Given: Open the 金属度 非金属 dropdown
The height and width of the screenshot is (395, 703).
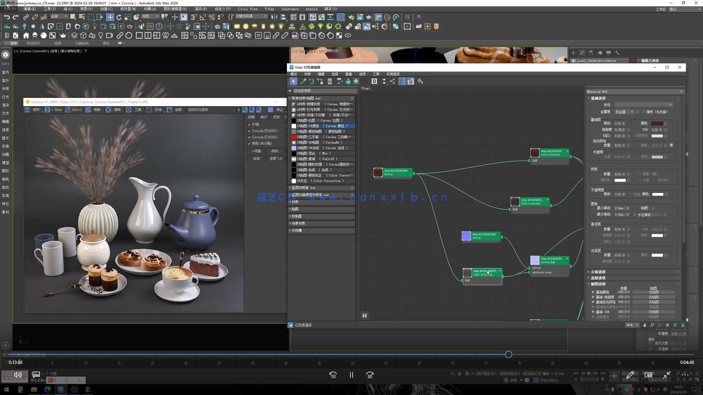Looking at the screenshot, I should tap(624, 112).
